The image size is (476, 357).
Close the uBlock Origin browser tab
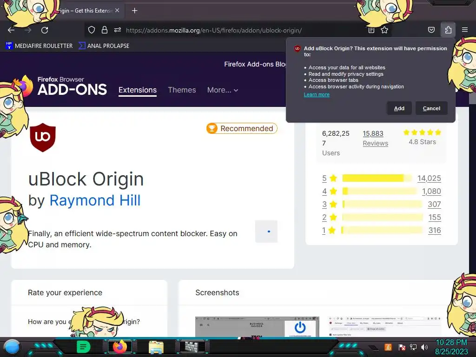[x=117, y=10]
